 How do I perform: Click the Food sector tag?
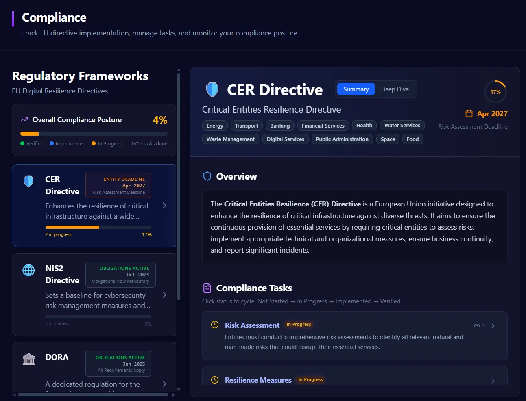click(x=413, y=139)
